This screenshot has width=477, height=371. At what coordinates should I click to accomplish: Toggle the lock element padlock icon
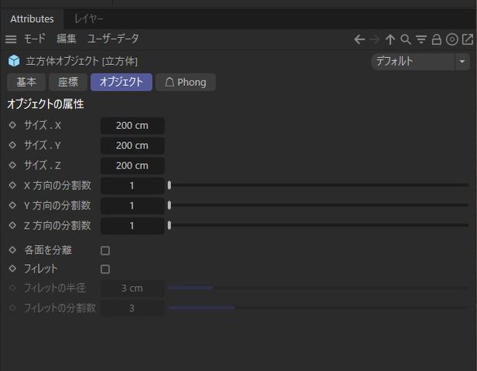click(437, 39)
